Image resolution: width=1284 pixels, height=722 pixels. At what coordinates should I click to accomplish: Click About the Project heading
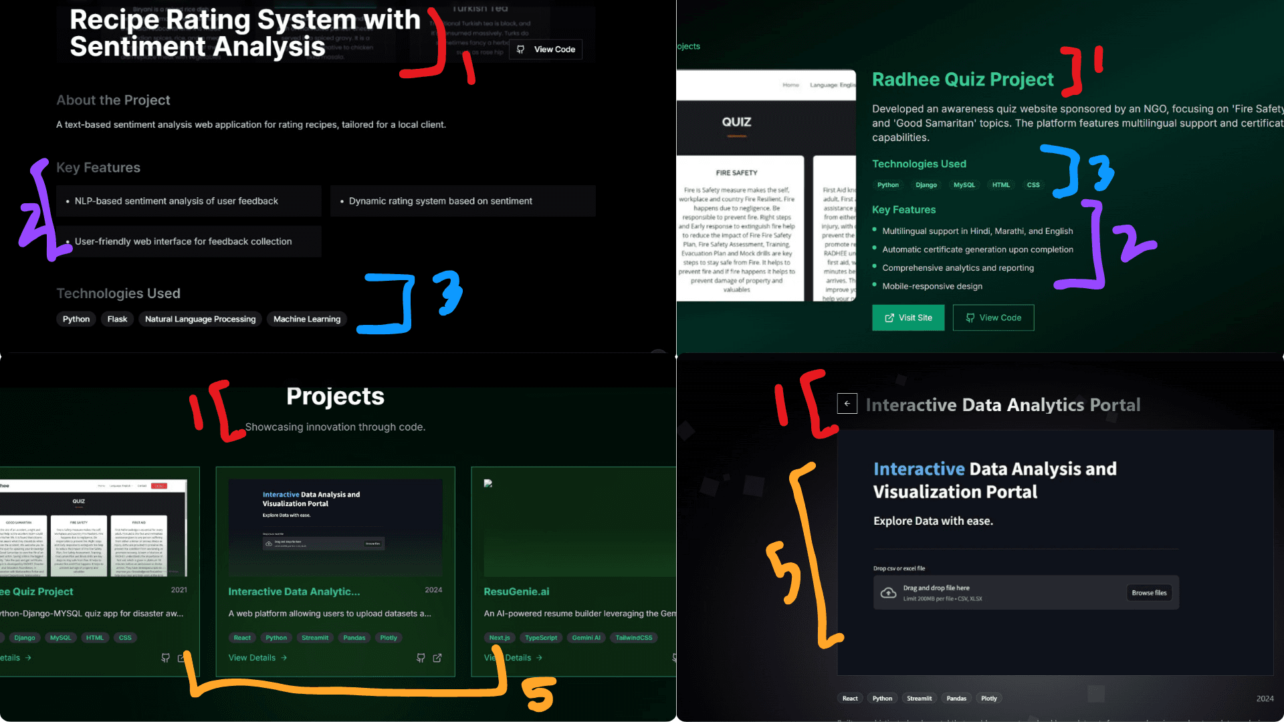point(113,100)
